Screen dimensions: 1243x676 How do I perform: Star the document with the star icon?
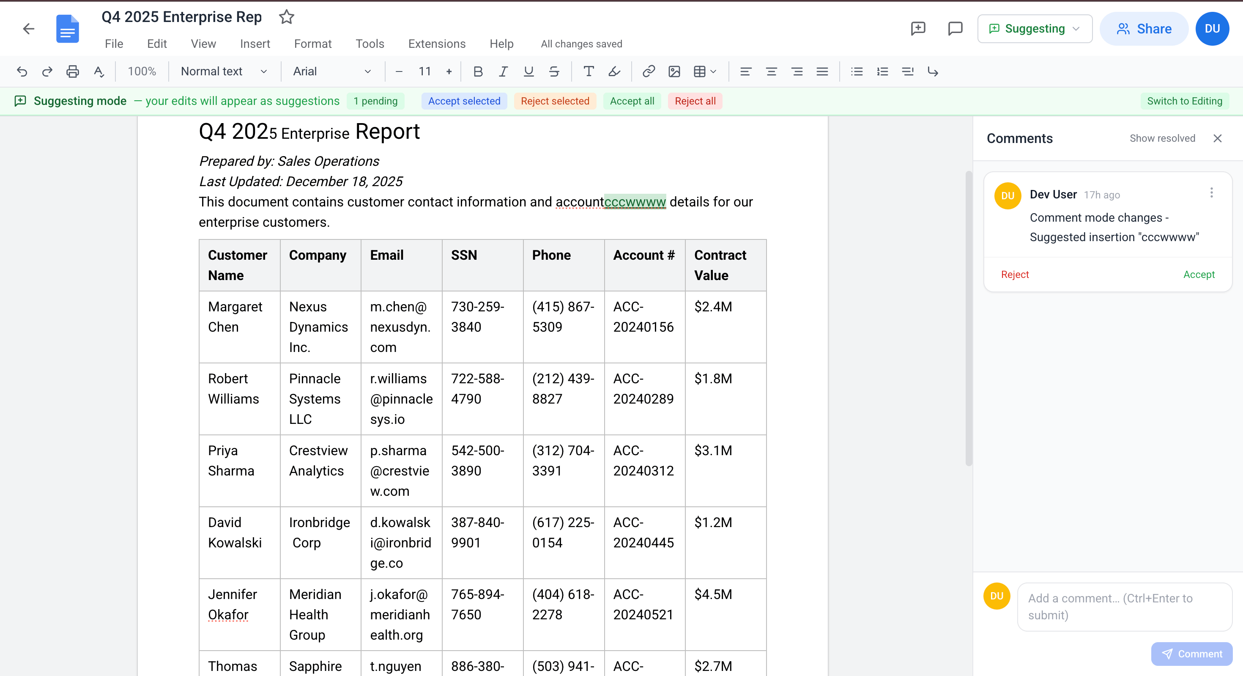[x=287, y=17]
